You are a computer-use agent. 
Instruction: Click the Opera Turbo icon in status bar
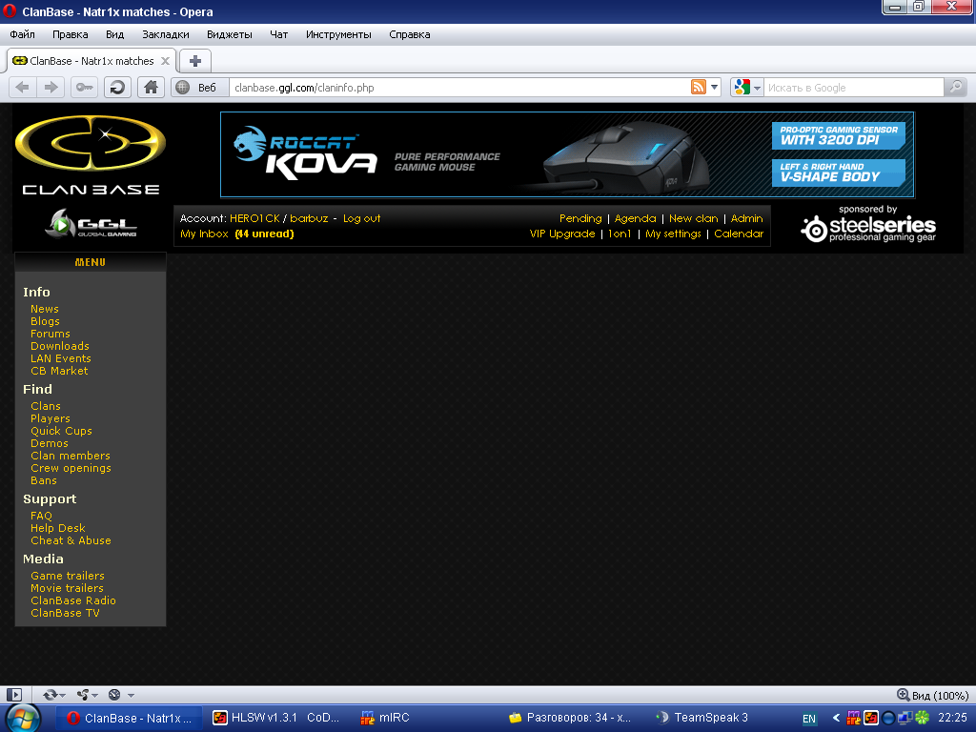click(x=114, y=695)
